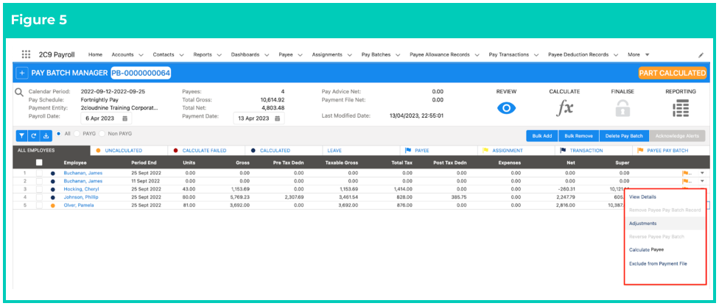Expand the Dashboards nav dropdown chevron

[267, 55]
